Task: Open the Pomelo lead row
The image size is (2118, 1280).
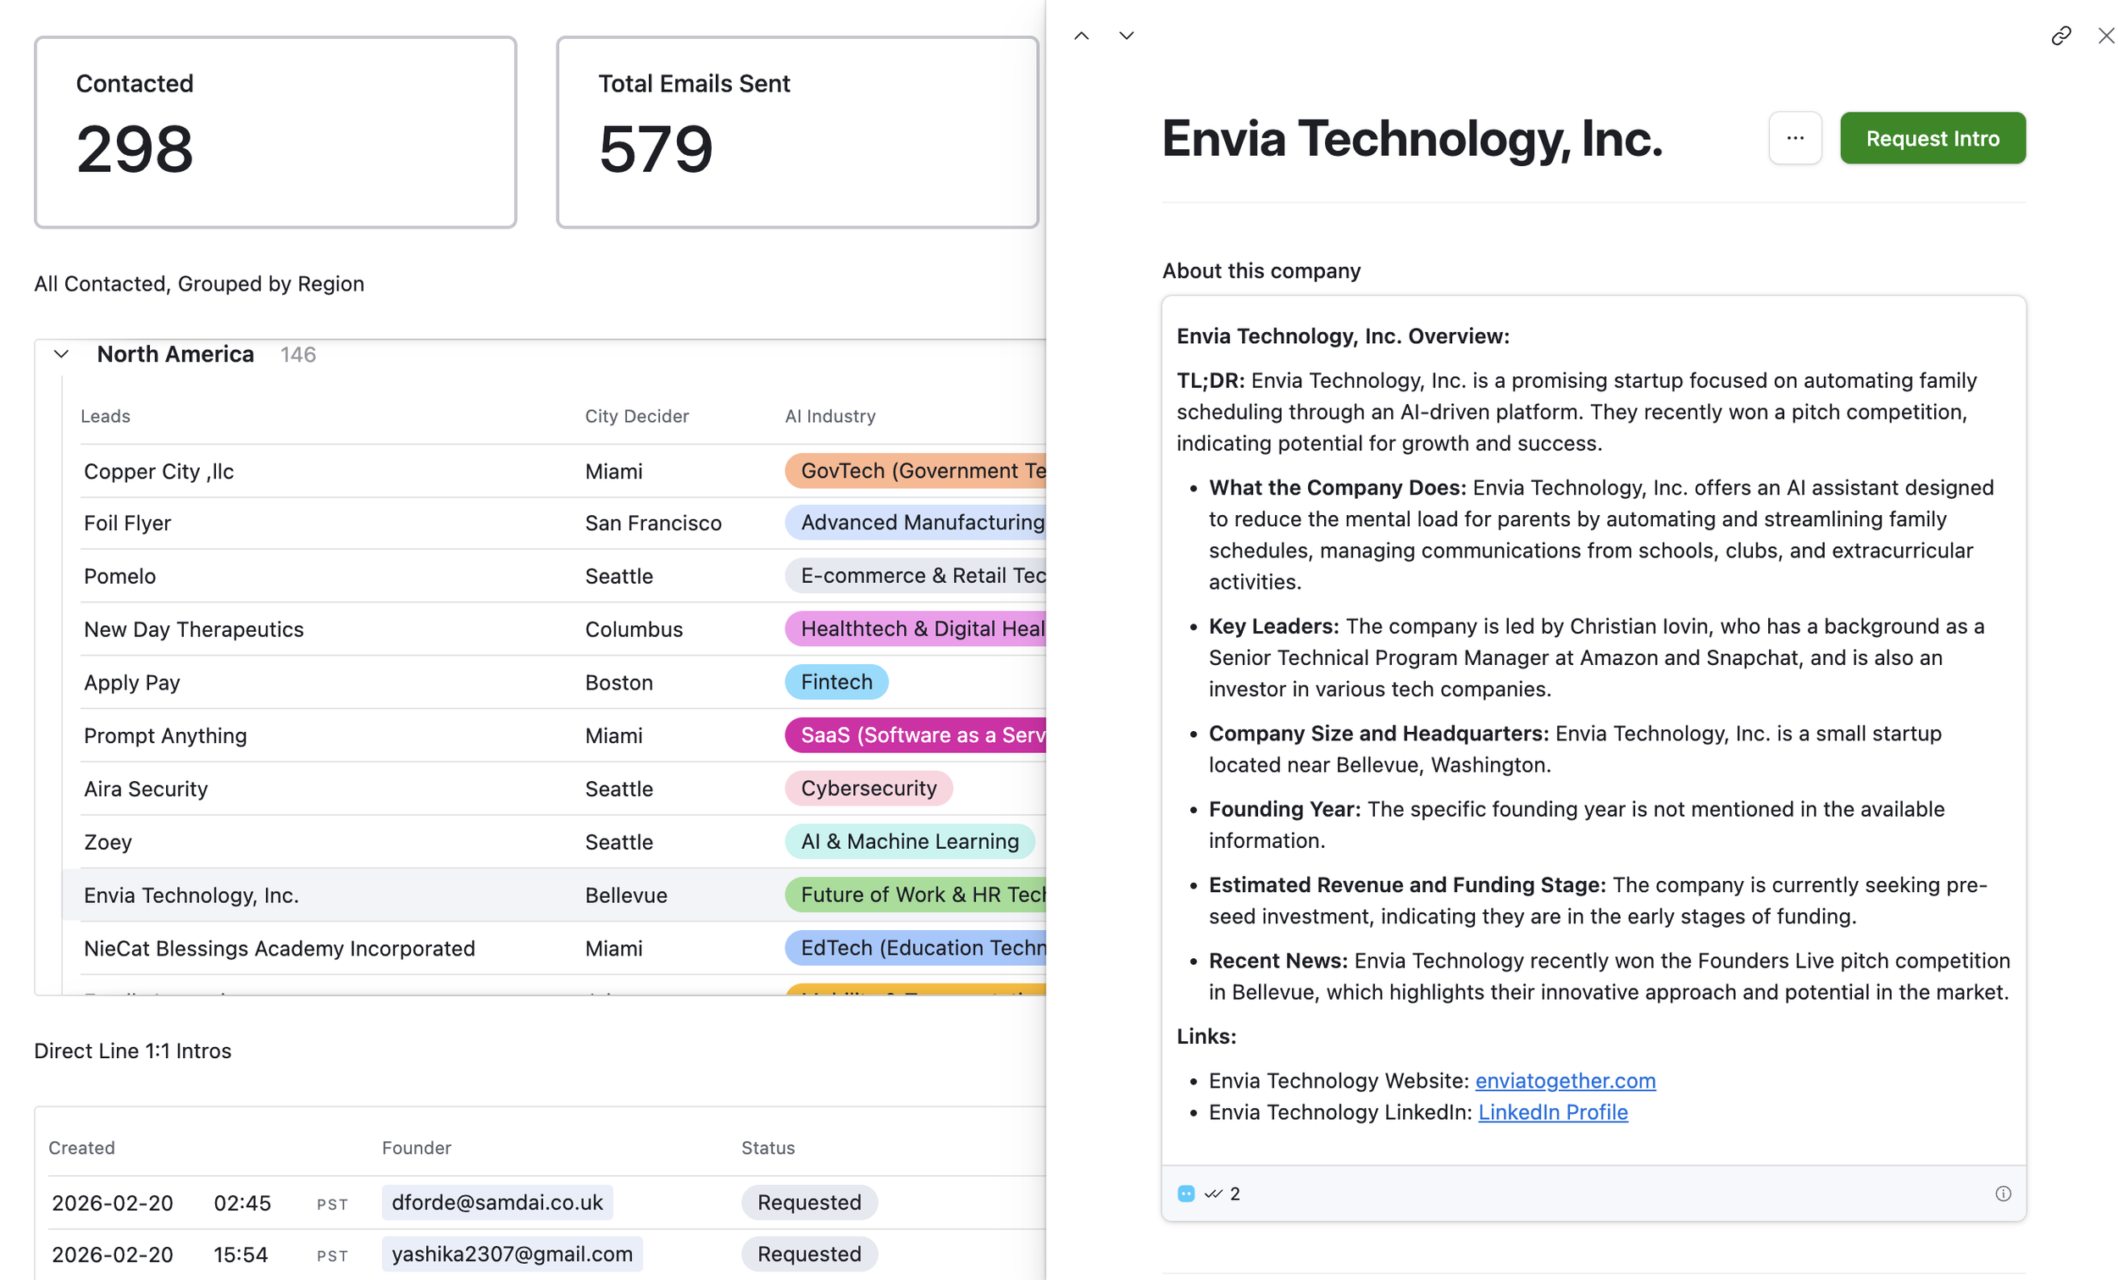Action: pos(563,576)
